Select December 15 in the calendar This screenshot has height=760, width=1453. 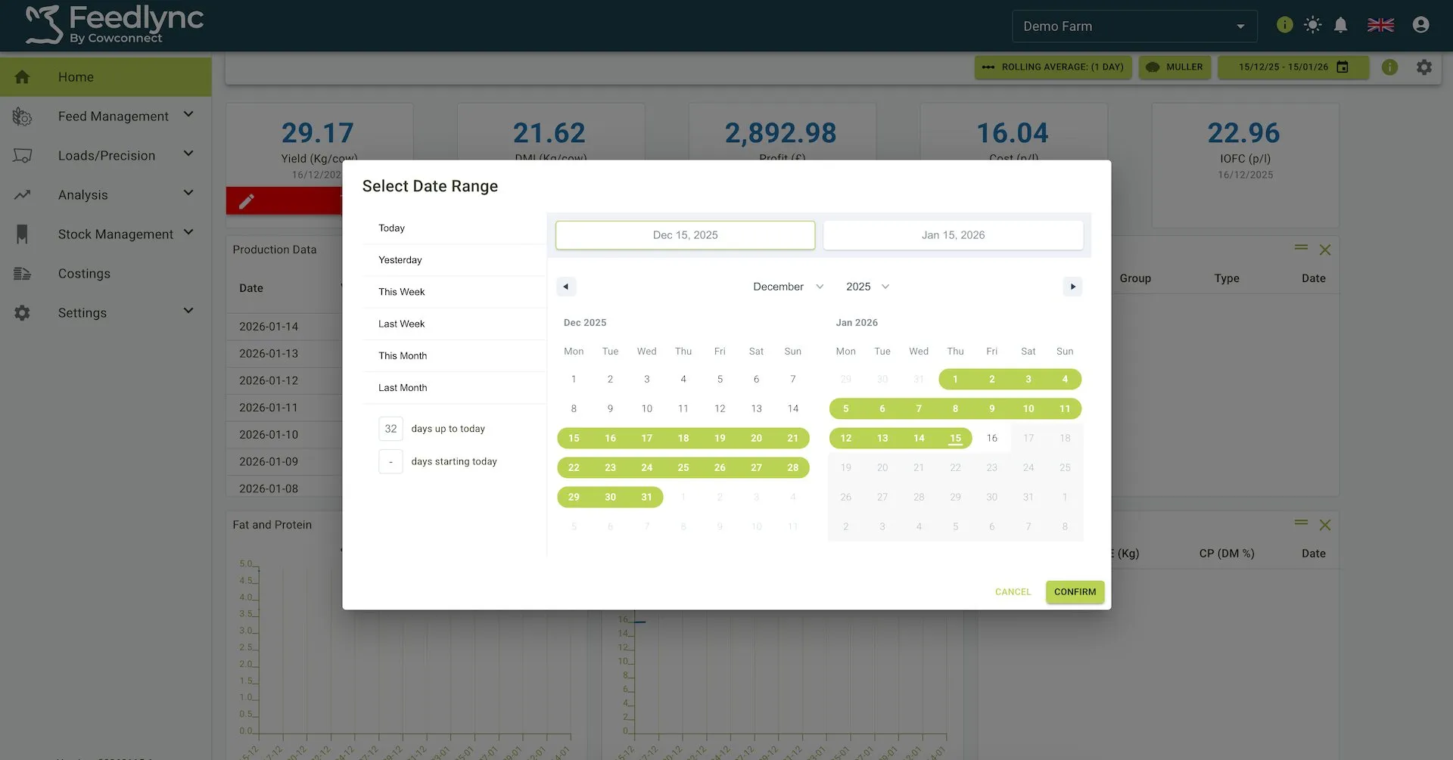[574, 438]
